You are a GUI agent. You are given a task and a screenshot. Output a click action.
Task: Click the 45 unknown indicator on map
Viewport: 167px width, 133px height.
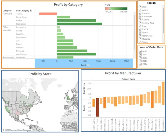pyautogui.click(x=69, y=129)
